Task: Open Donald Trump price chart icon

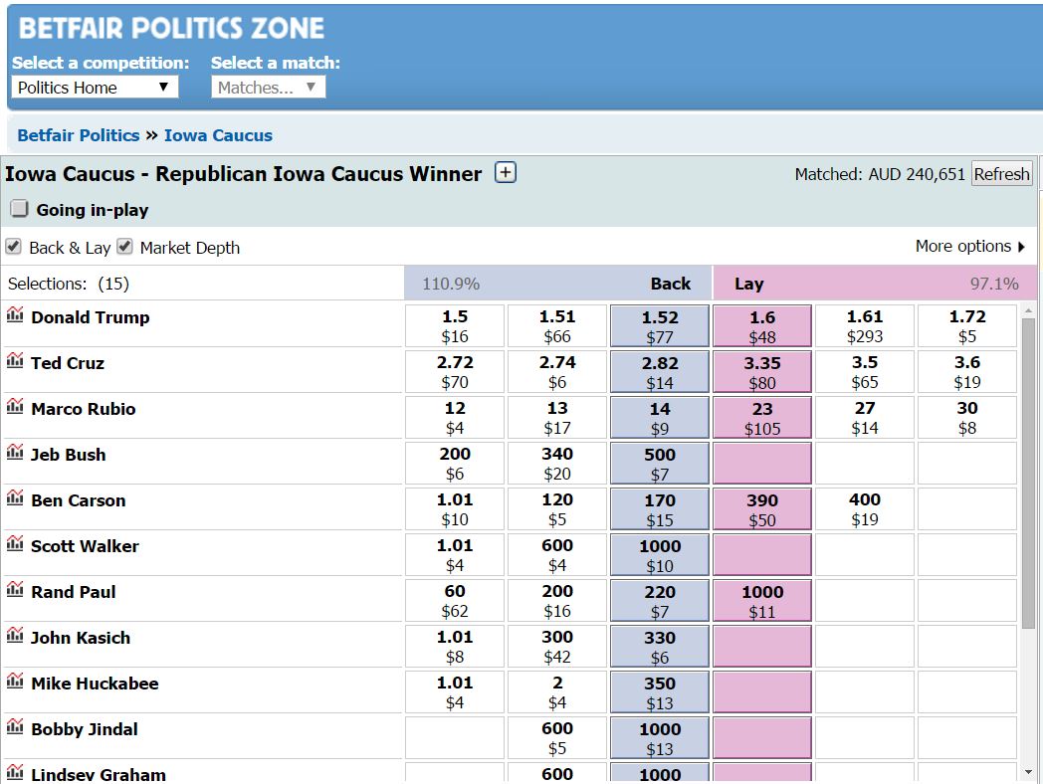Action: click(15, 313)
